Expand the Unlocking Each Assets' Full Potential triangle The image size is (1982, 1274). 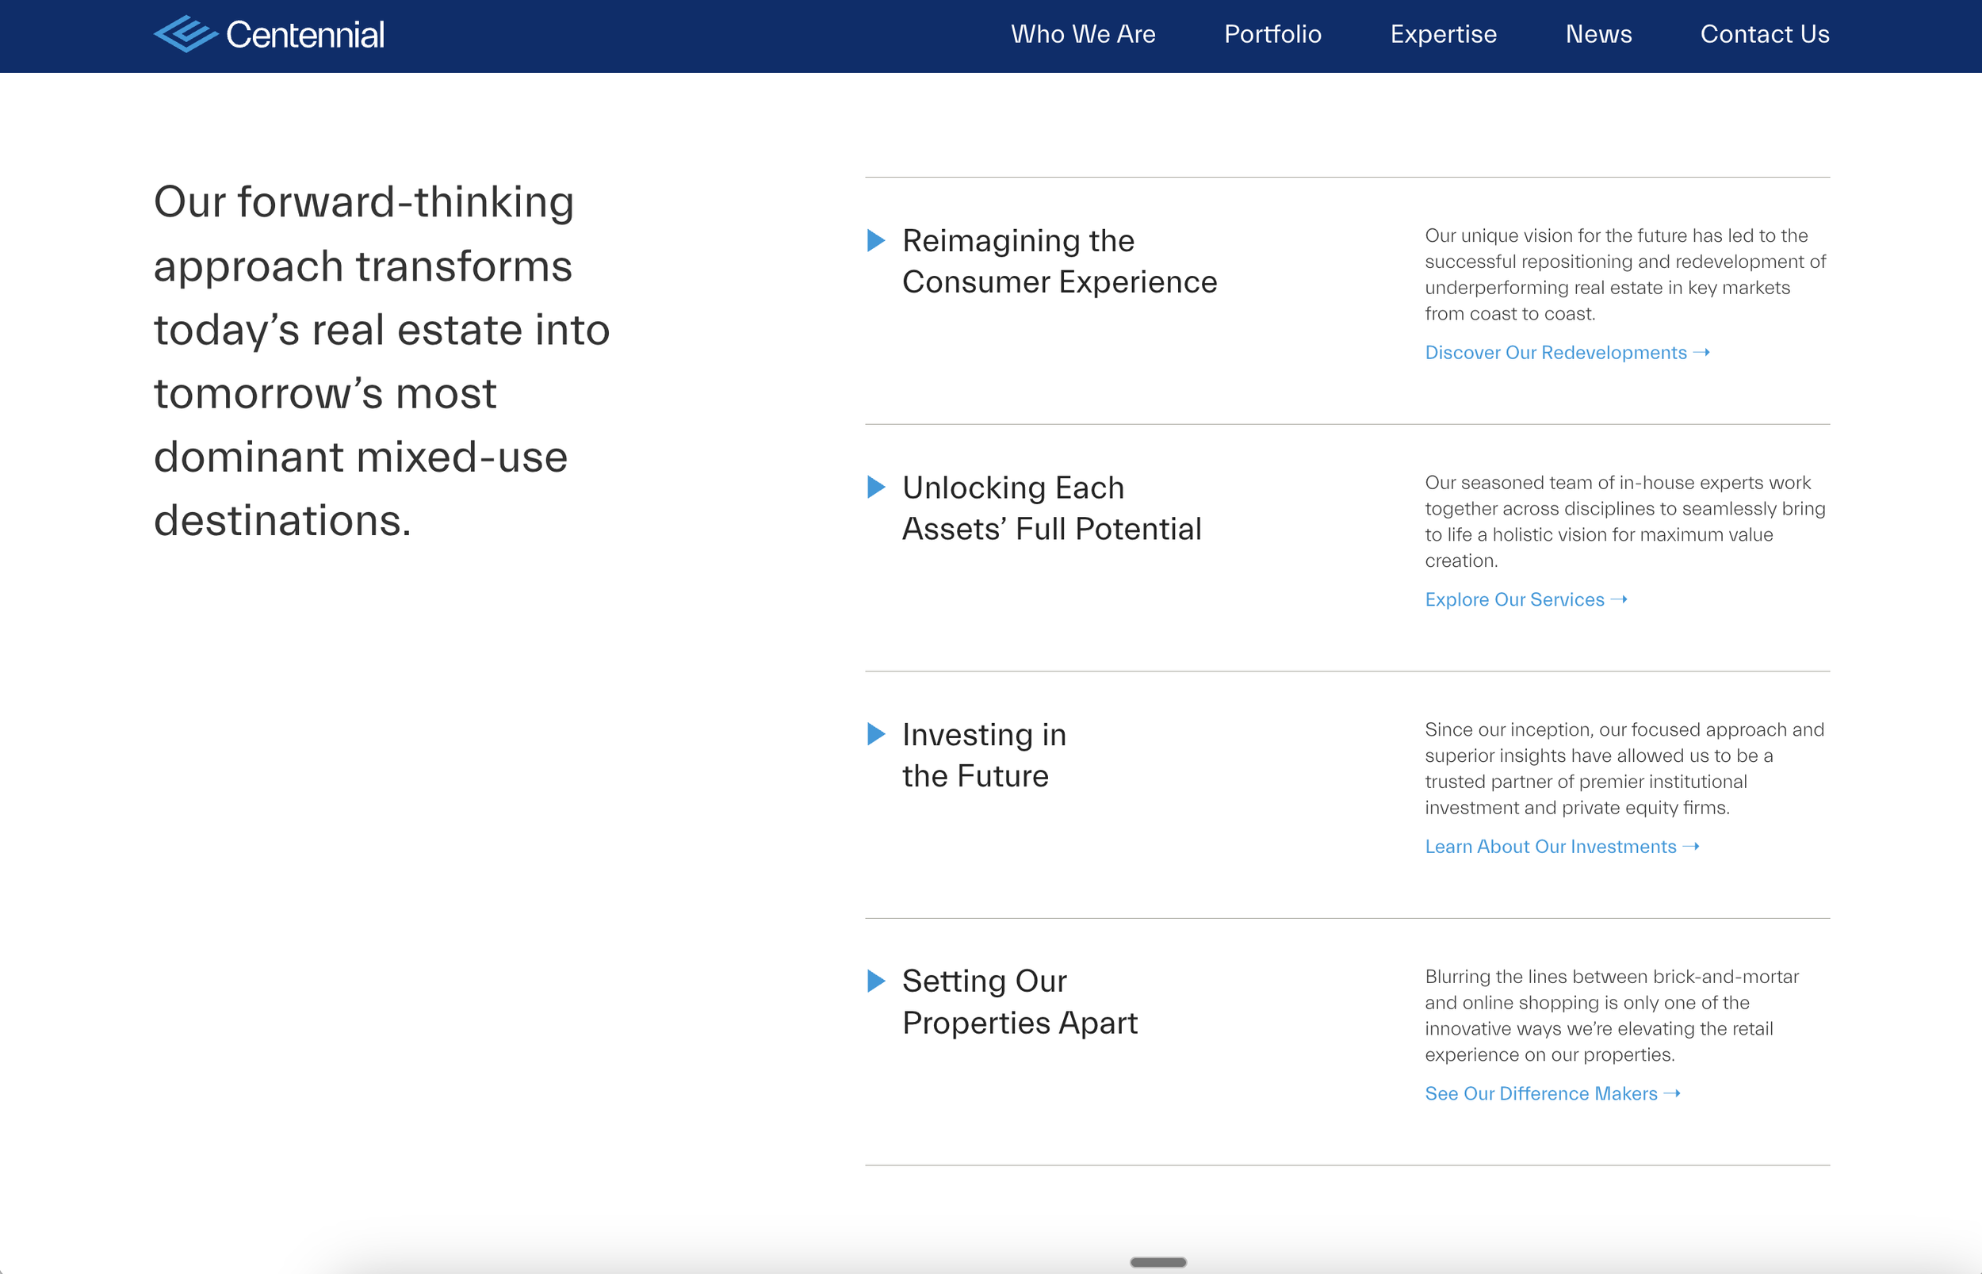[x=876, y=488]
